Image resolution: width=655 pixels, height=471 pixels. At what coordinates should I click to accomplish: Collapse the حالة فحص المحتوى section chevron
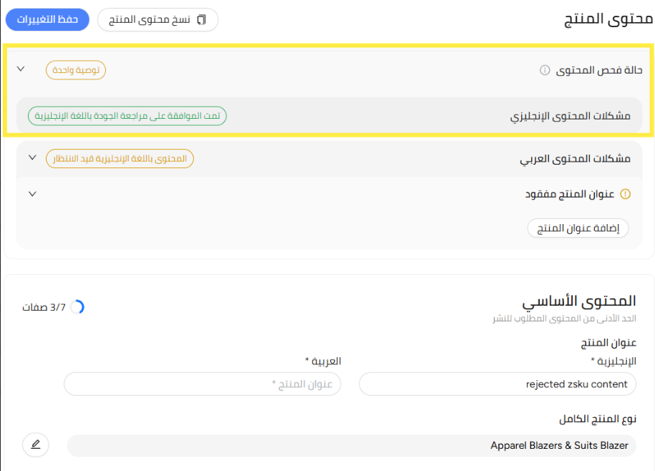point(21,69)
